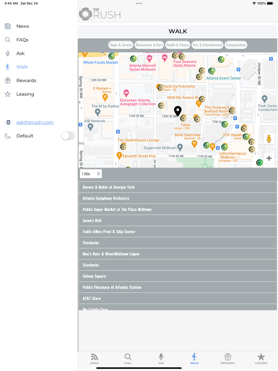This screenshot has width=278, height=371.
Task: Open the 1 Mile distance dropdown
Action: click(91, 174)
